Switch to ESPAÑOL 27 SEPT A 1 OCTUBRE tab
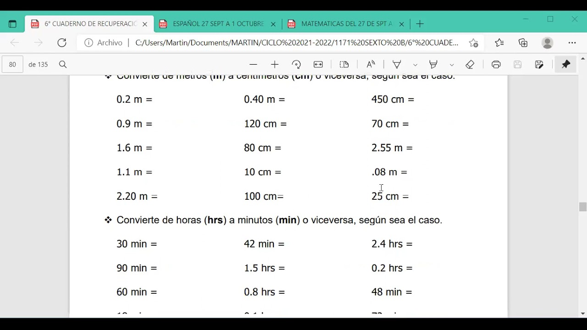Image resolution: width=587 pixels, height=330 pixels. pos(218,24)
